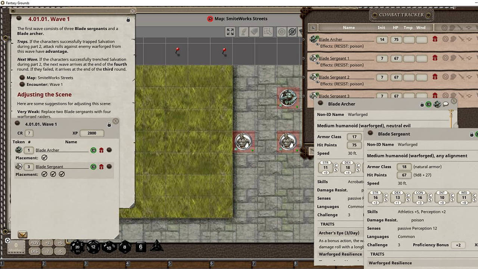Click the Blade Archer initiative field
478x269 pixels.
pos(382,39)
